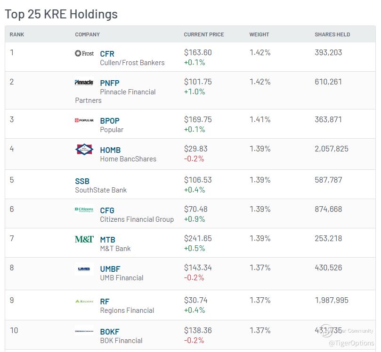The width and height of the screenshot is (381, 352).
Task: Click the Popular bank logo
Action: click(84, 120)
